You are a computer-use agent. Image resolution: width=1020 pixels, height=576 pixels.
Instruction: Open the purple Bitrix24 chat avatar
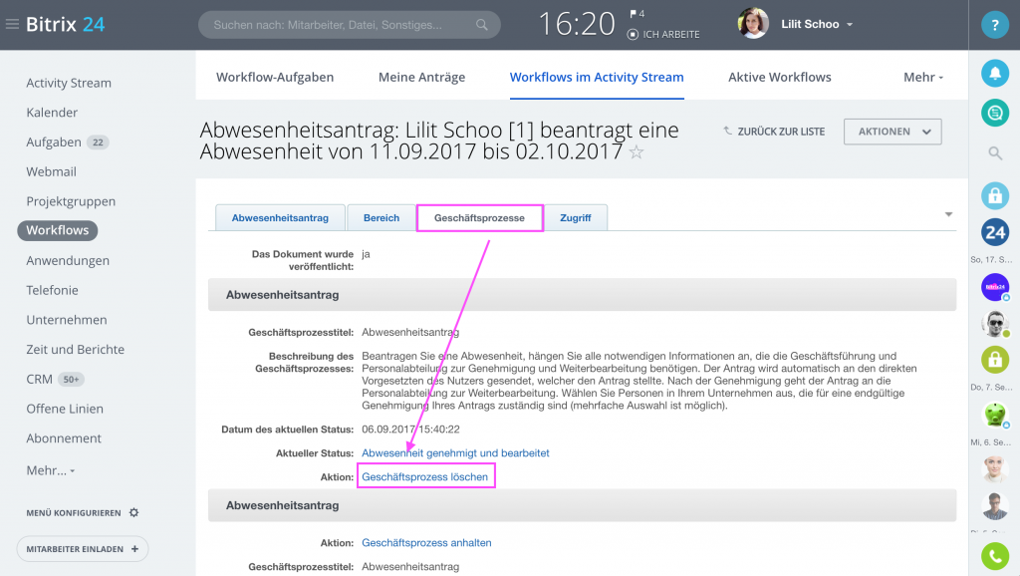coord(995,287)
